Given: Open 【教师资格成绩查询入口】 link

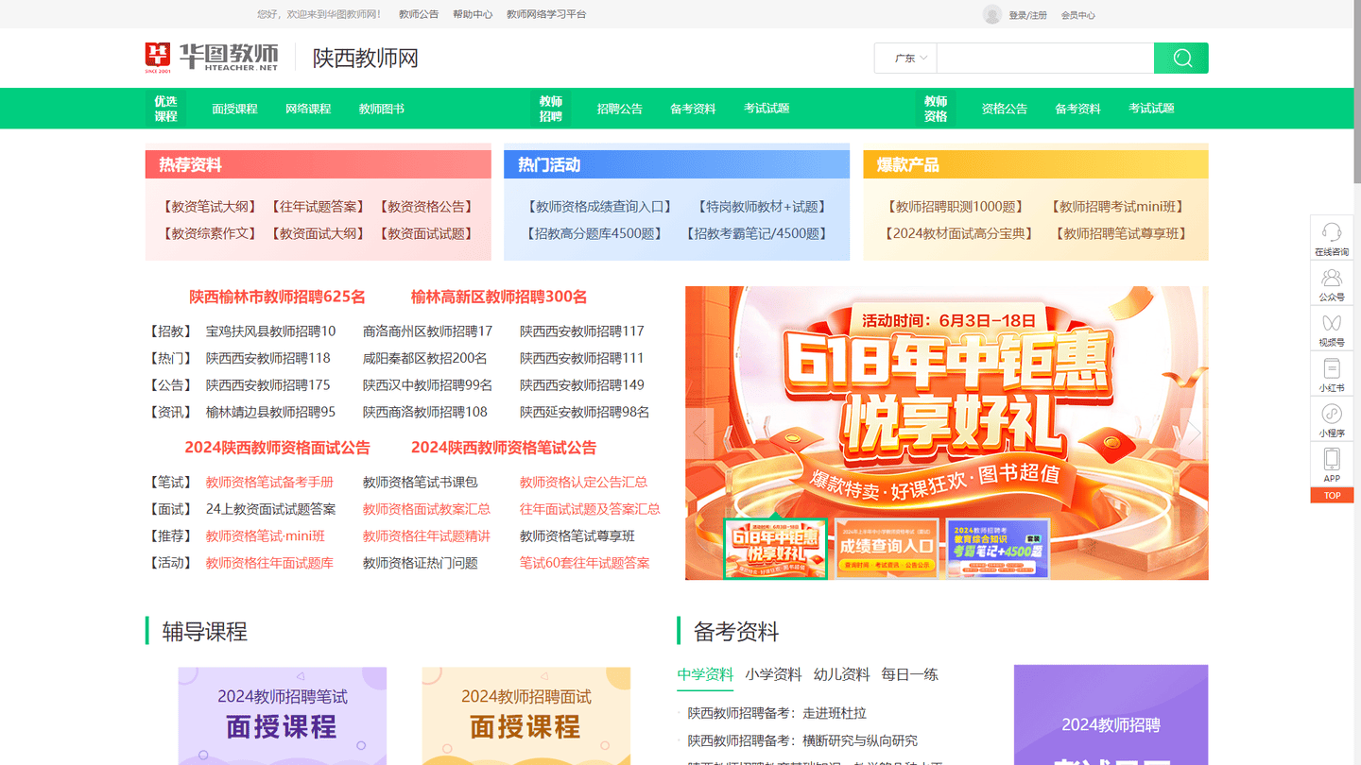Looking at the screenshot, I should tap(599, 207).
